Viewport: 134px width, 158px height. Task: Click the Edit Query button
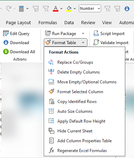(16, 34)
